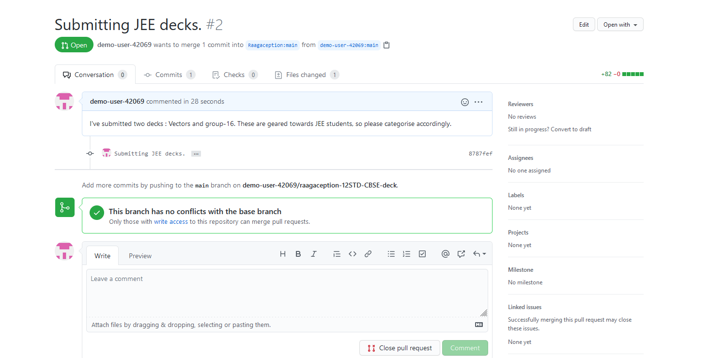Open comment options three-dot menu
Viewport: 709px width, 358px height.
pos(478,102)
